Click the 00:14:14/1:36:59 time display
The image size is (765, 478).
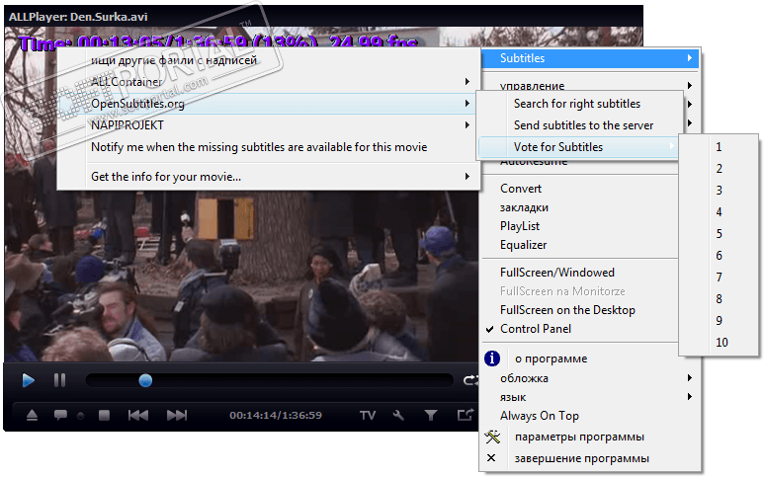coord(276,415)
